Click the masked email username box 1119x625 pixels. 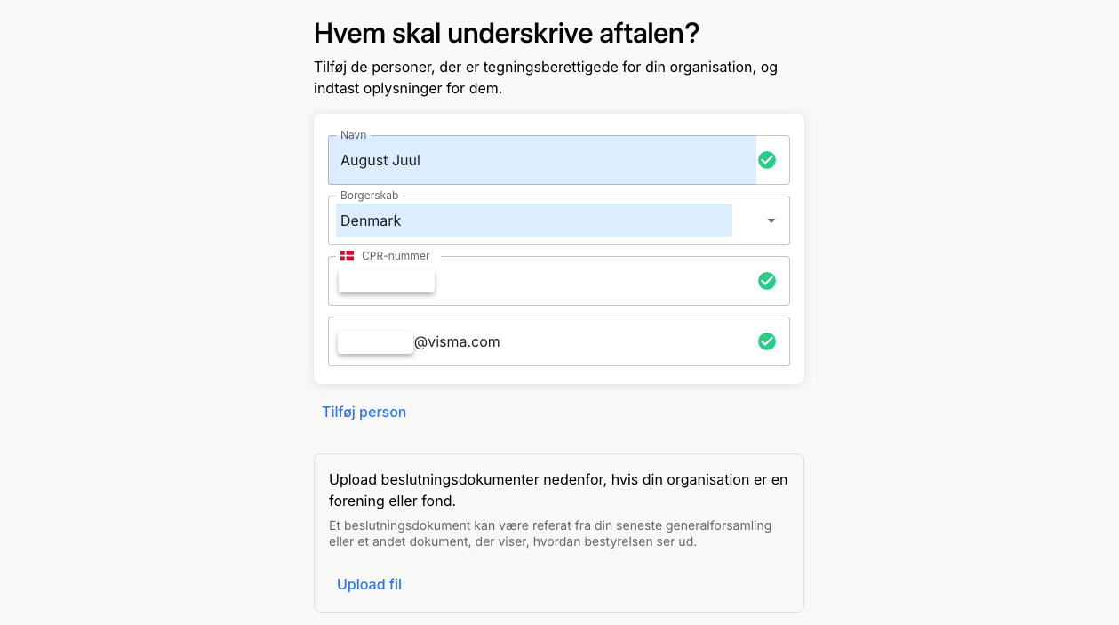coord(375,342)
